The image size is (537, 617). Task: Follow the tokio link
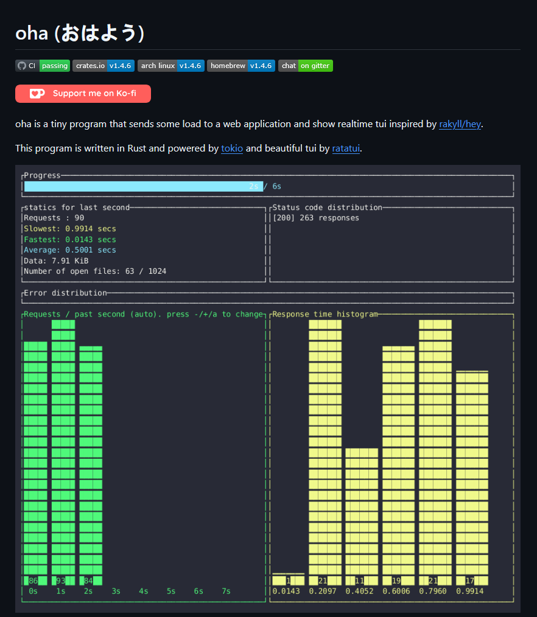coord(232,148)
